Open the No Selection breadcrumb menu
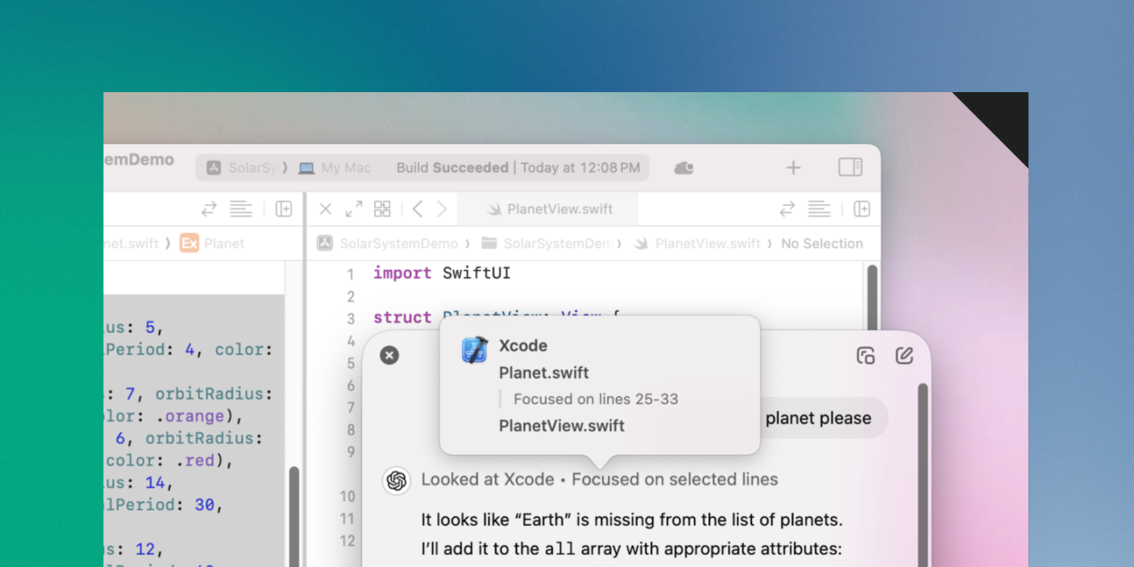The height and width of the screenshot is (567, 1134). click(x=822, y=243)
